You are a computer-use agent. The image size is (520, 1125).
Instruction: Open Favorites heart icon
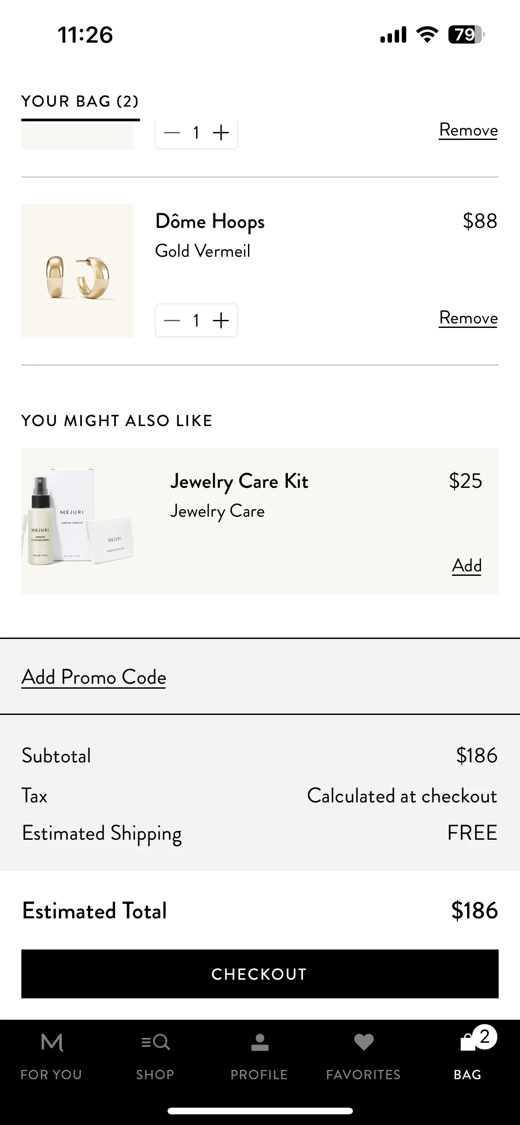click(364, 1042)
